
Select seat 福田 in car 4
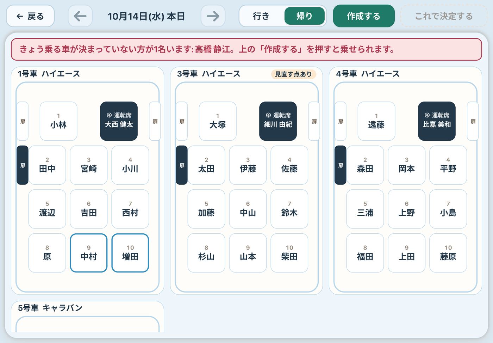point(365,253)
